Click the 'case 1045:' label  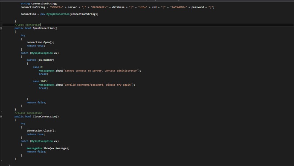click(40, 81)
